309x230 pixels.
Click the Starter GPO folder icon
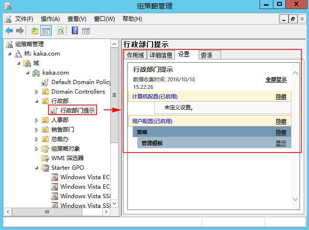[x=45, y=168]
